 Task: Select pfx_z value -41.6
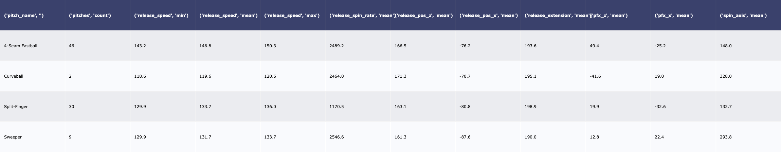595,76
